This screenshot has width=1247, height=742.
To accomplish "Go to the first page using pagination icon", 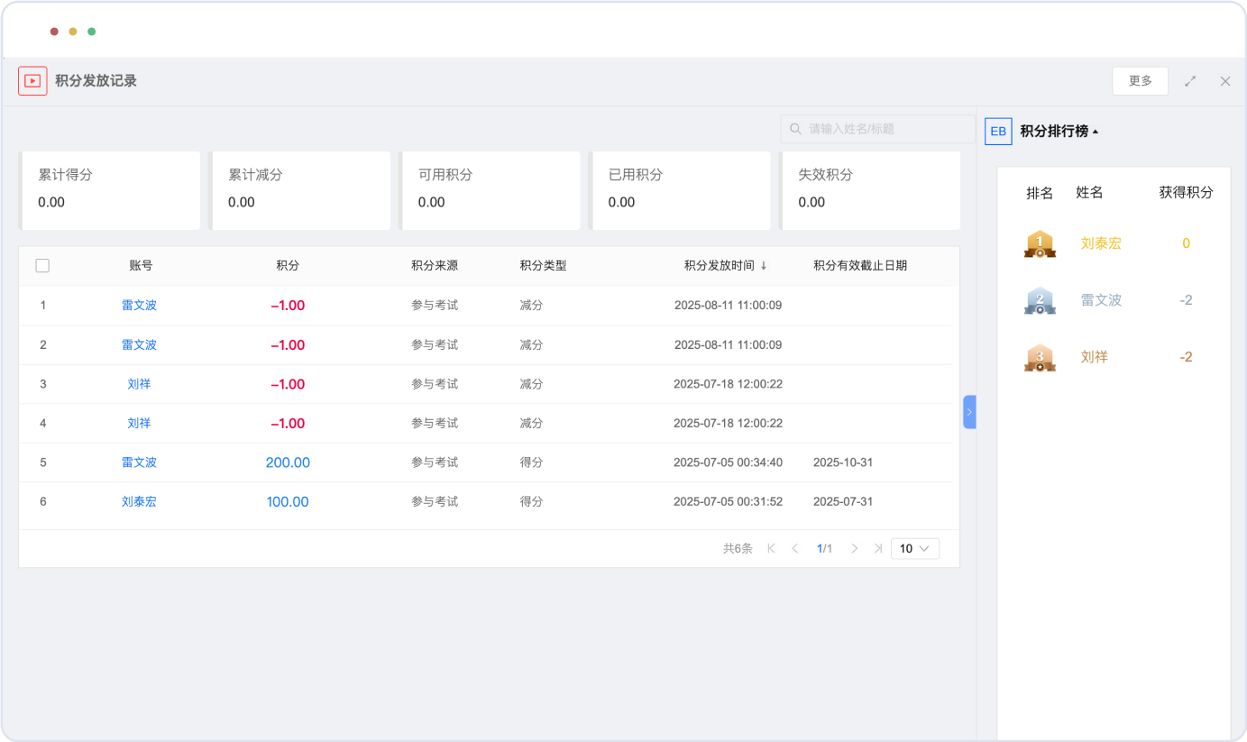I will click(771, 548).
